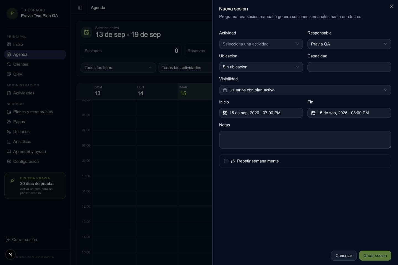Viewport: 398px width, 265px height.
Task: Click the Usuarios icon in sidebar
Action: tap(9, 132)
